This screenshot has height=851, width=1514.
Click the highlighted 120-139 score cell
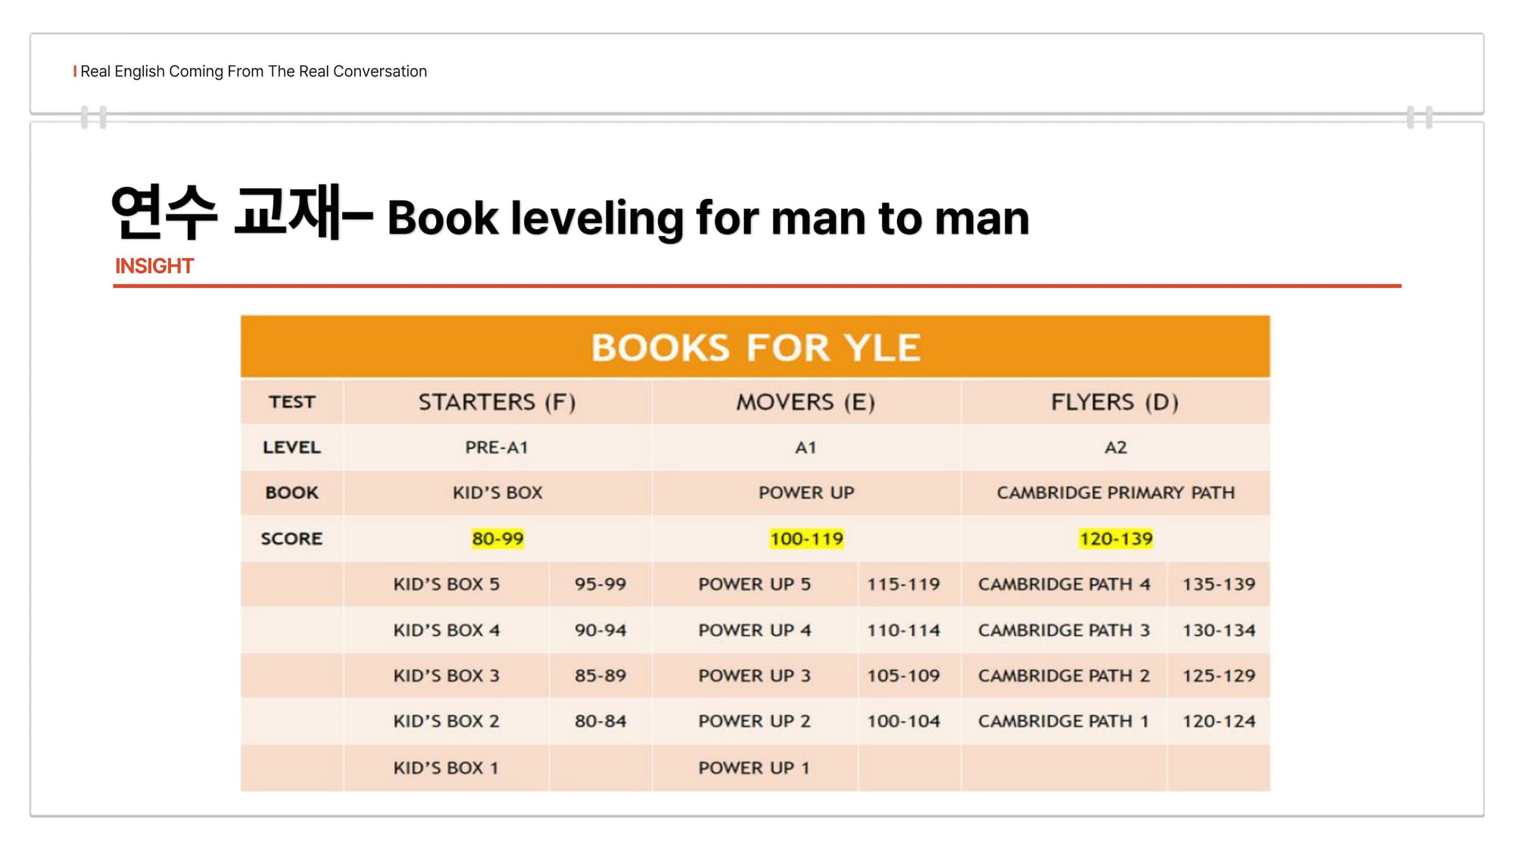[1115, 539]
